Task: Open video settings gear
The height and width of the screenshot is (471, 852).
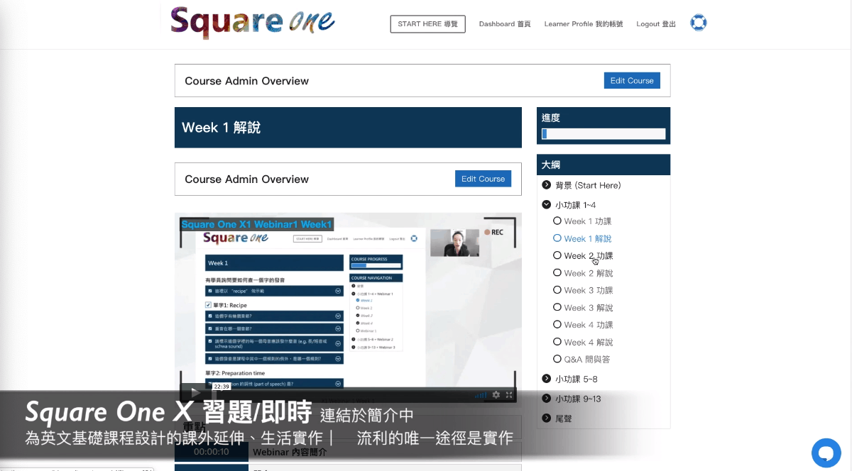Action: (496, 394)
